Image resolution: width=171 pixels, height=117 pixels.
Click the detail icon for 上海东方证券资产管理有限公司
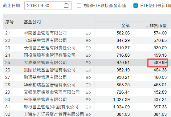(88, 115)
